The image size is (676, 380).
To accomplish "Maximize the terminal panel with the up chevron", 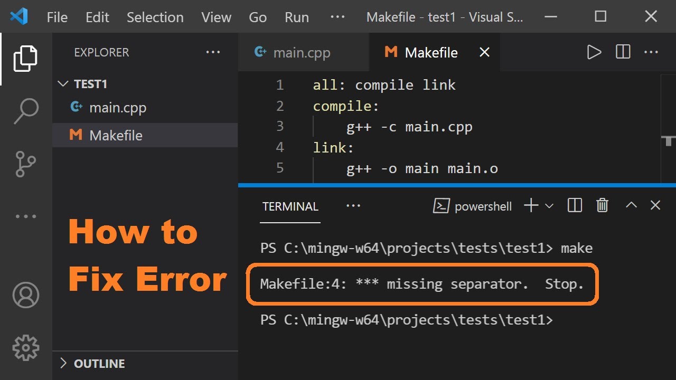I will [x=631, y=205].
